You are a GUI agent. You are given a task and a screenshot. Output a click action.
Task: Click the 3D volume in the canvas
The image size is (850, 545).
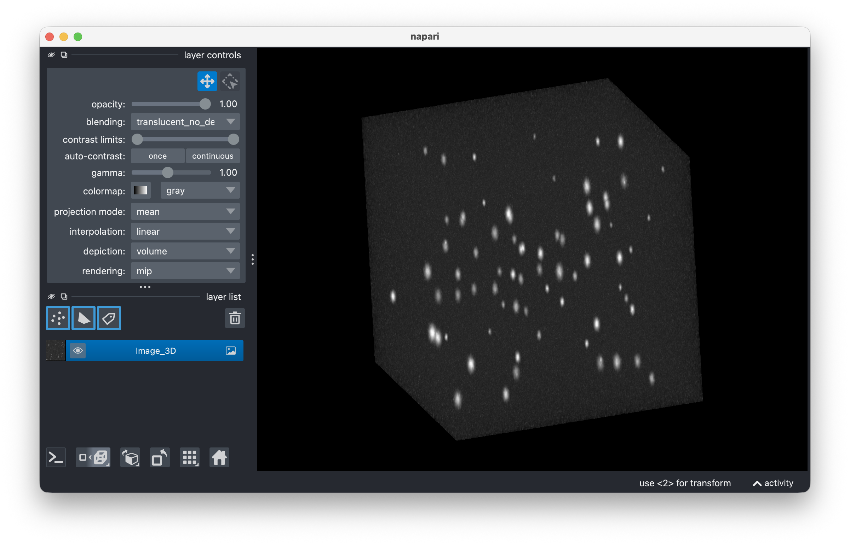(x=532, y=260)
